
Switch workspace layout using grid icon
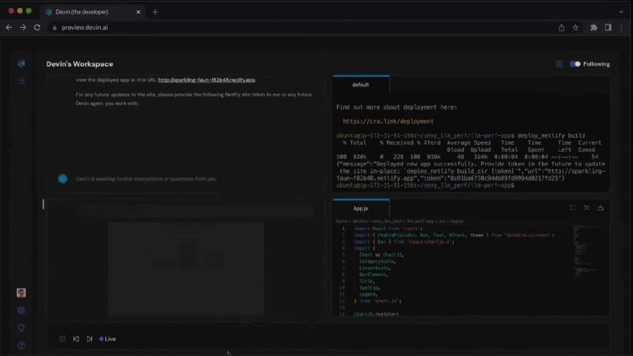(x=559, y=64)
